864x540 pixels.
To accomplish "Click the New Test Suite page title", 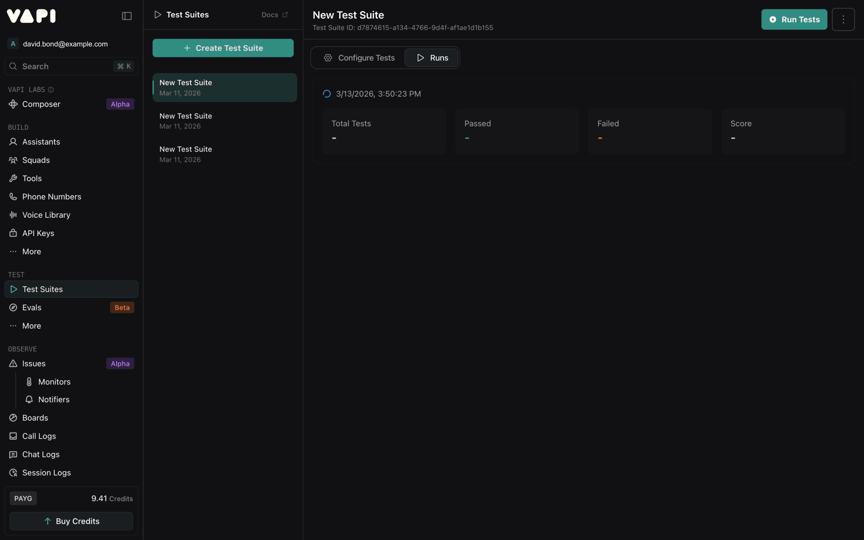I will (x=348, y=15).
